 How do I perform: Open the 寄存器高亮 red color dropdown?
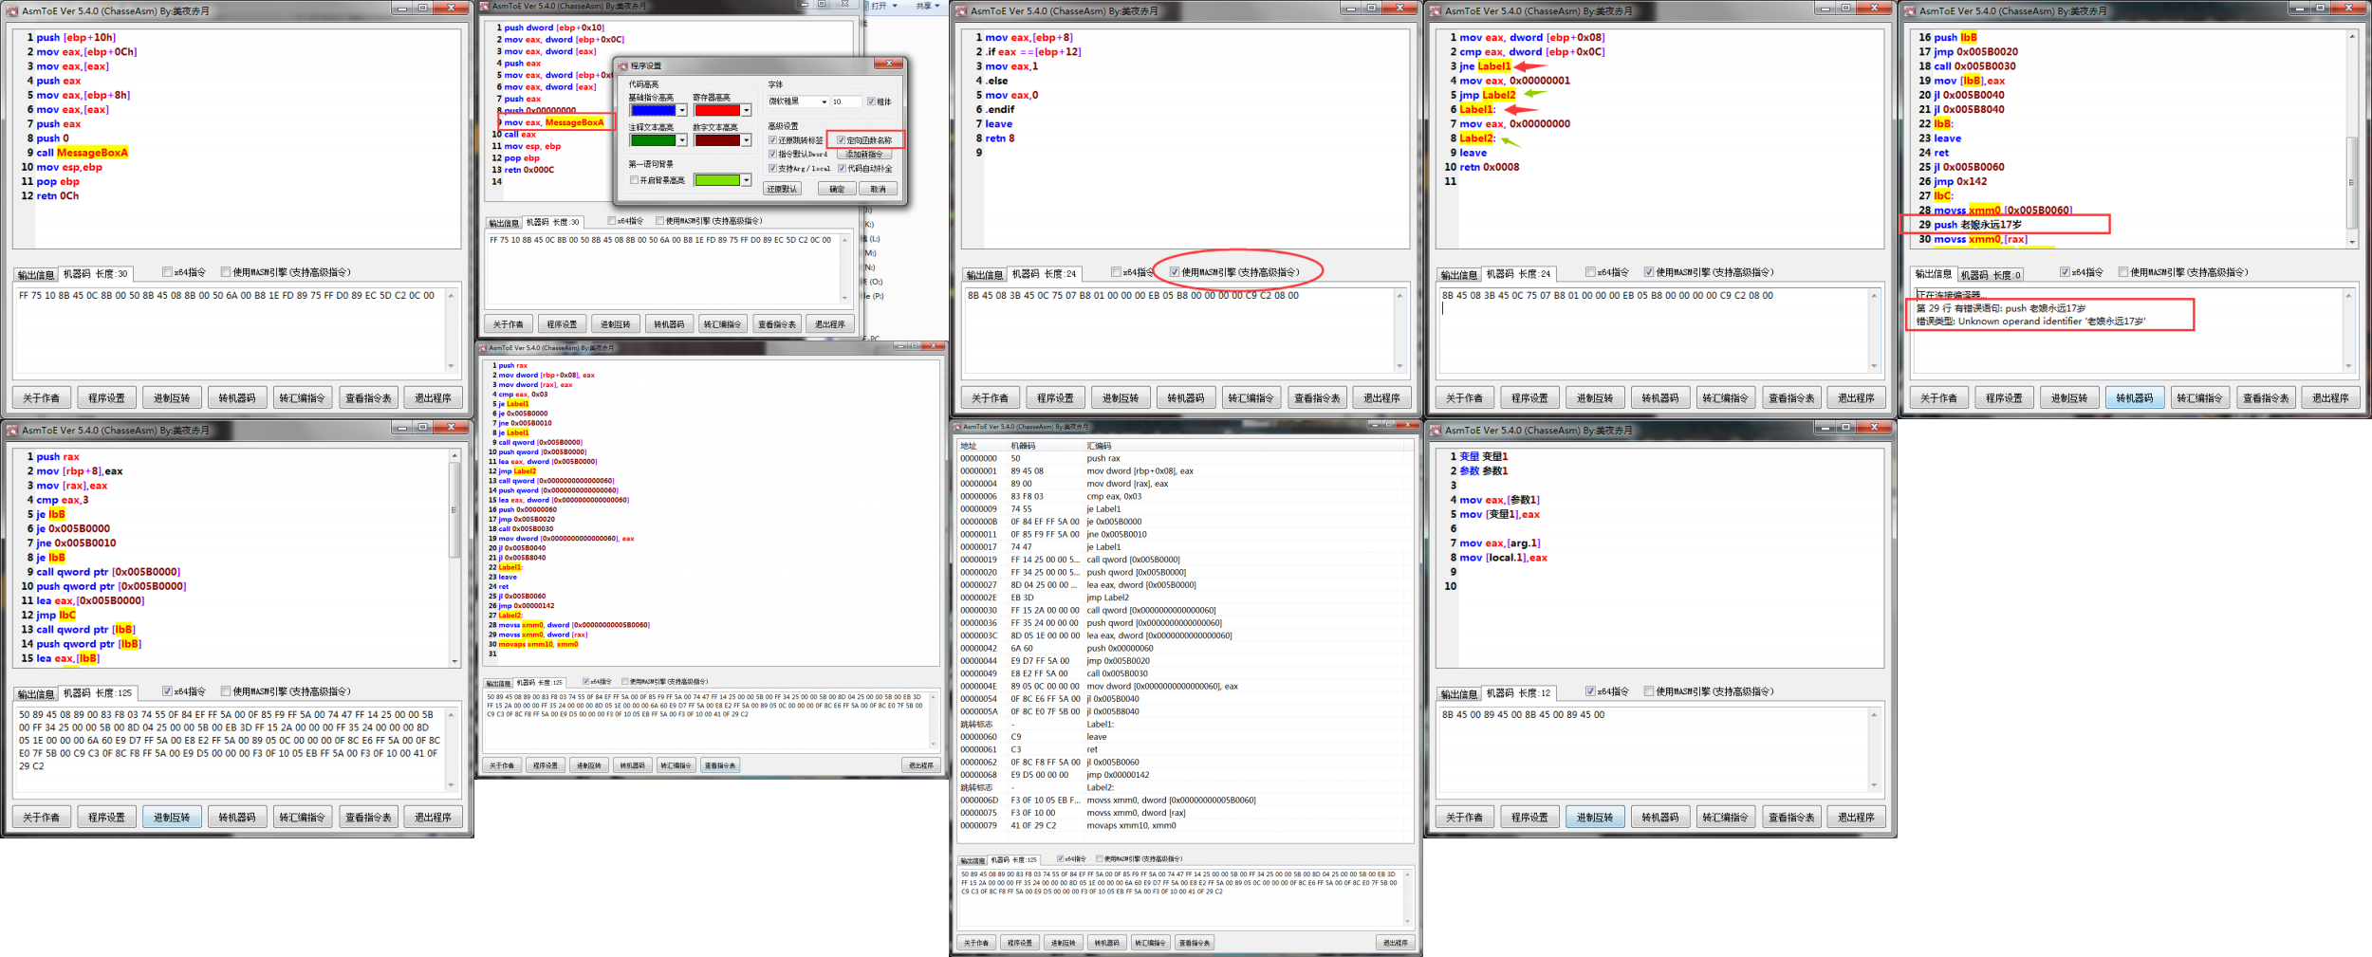[747, 111]
